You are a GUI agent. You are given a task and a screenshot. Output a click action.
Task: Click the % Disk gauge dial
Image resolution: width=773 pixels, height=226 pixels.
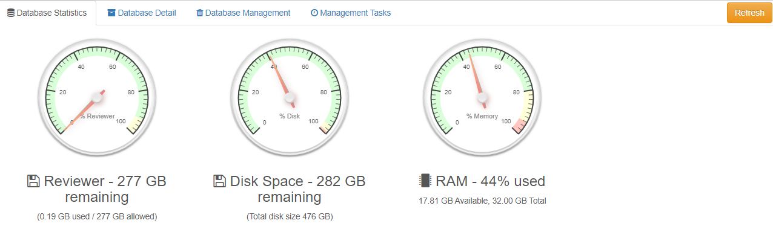pos(290,97)
